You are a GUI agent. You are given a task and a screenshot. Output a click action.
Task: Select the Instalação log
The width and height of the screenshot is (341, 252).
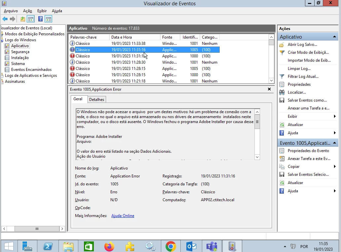click(x=20, y=58)
